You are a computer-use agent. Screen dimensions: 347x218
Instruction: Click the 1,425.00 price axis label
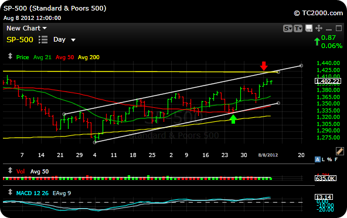click(x=328, y=70)
